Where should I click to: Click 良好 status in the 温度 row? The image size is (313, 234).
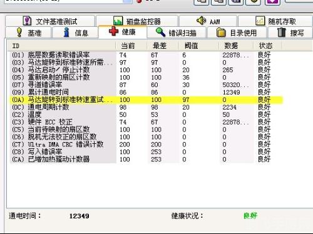264,114
